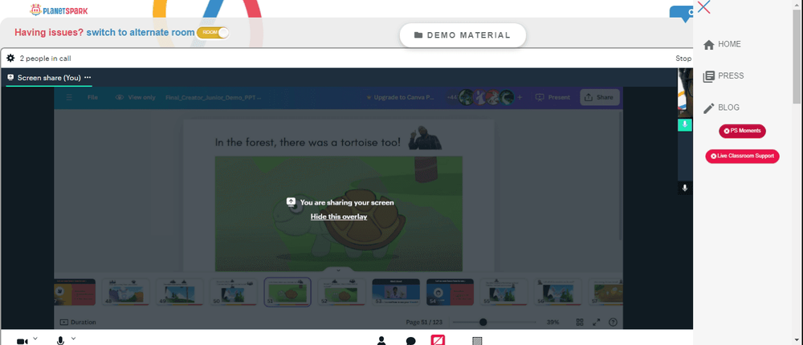Click 'Having issues?' text

tap(49, 33)
